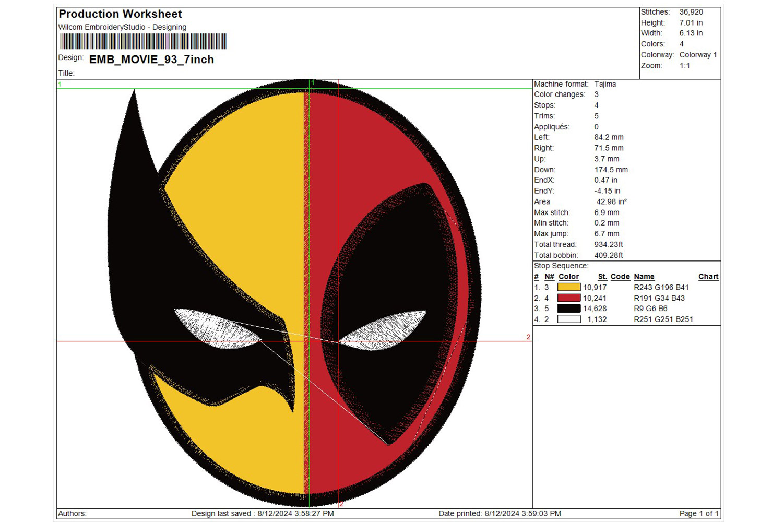This screenshot has width=784, height=522.
Task: Click the 'Color' column header
Action: point(568,277)
